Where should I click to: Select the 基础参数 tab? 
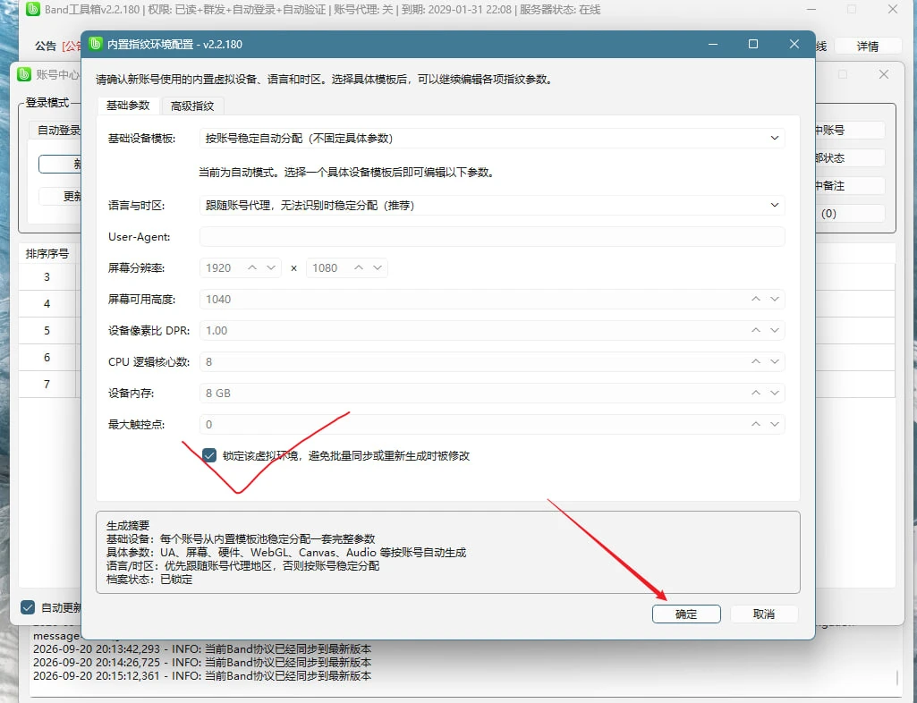[128, 106]
